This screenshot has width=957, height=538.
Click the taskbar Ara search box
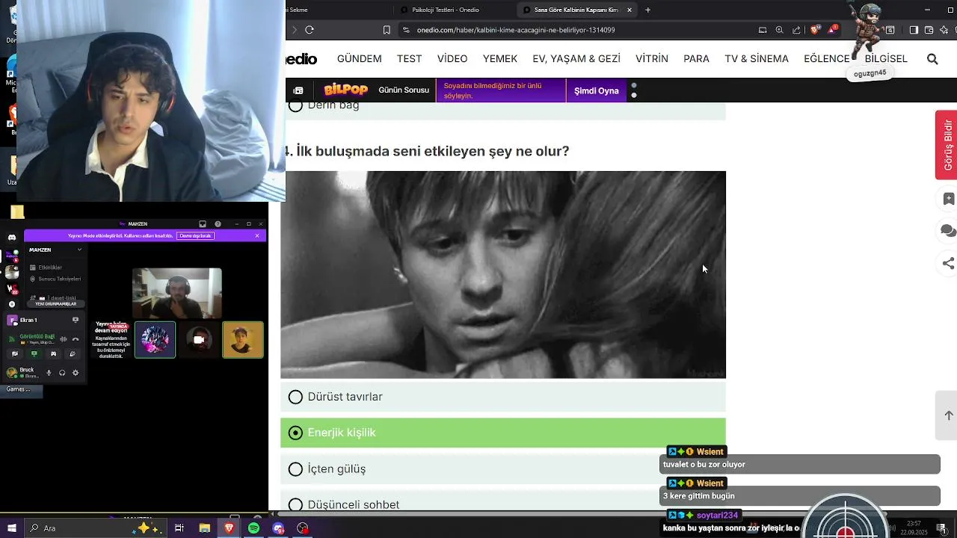tap(97, 528)
